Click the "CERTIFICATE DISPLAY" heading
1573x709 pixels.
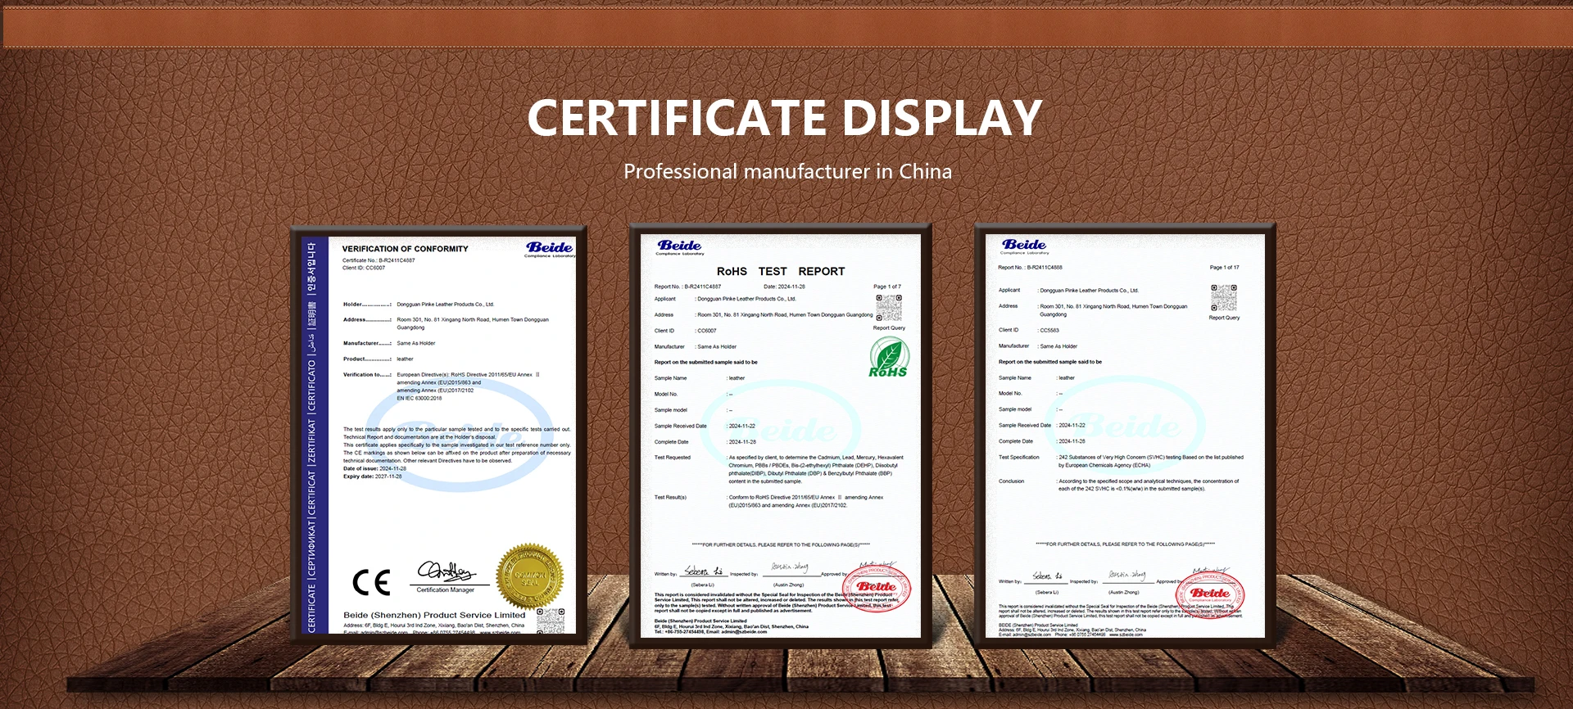click(785, 118)
